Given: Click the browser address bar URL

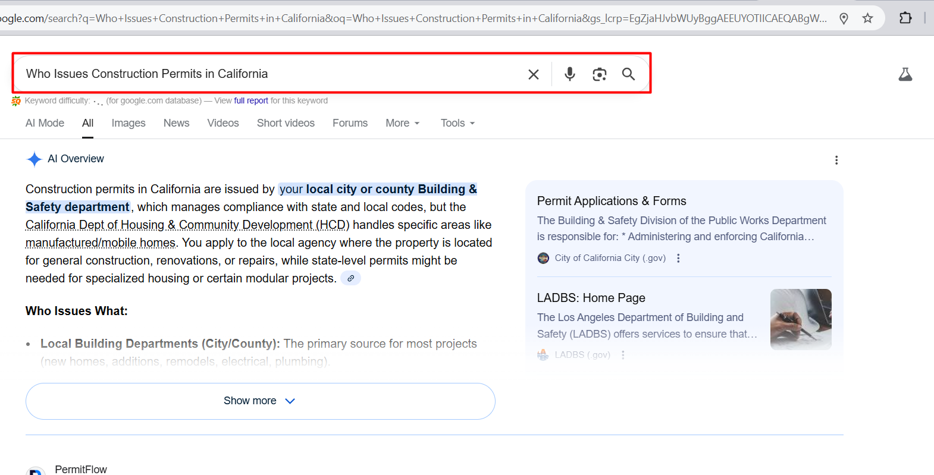Looking at the screenshot, I should [413, 18].
